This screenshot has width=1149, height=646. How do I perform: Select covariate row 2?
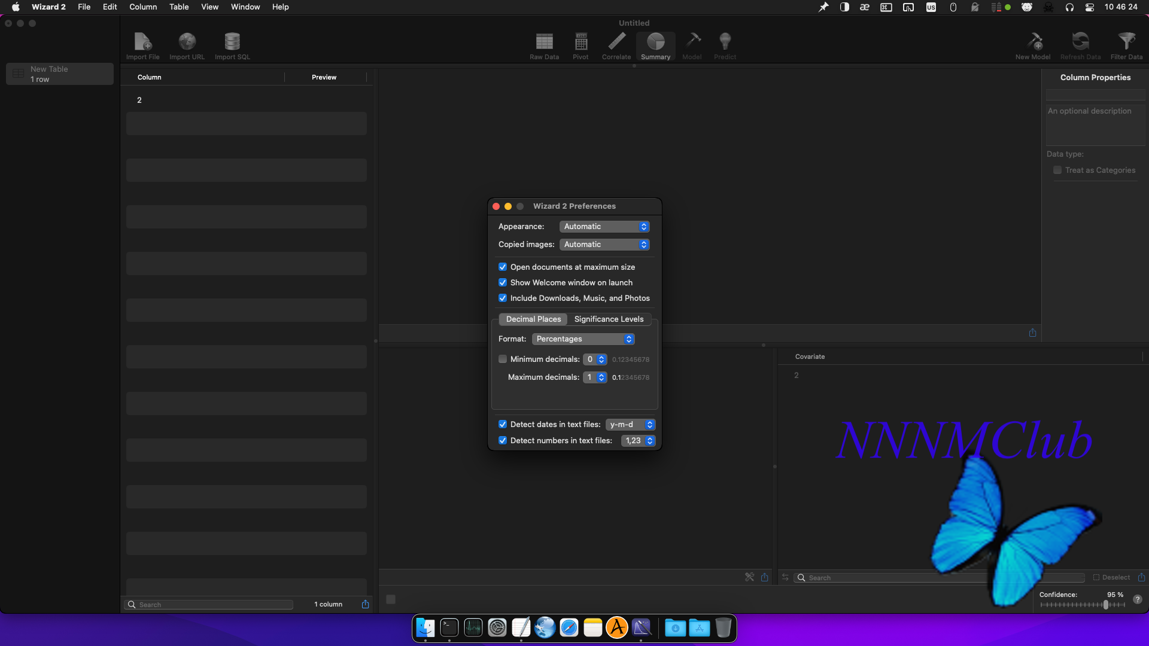963,375
